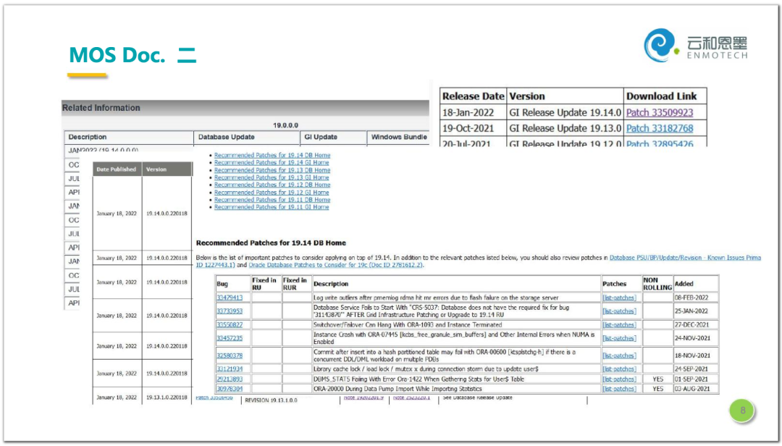Click 'GI Release Update 19.14.0' version cell
This screenshot has width=782, height=446.
pyautogui.click(x=565, y=113)
